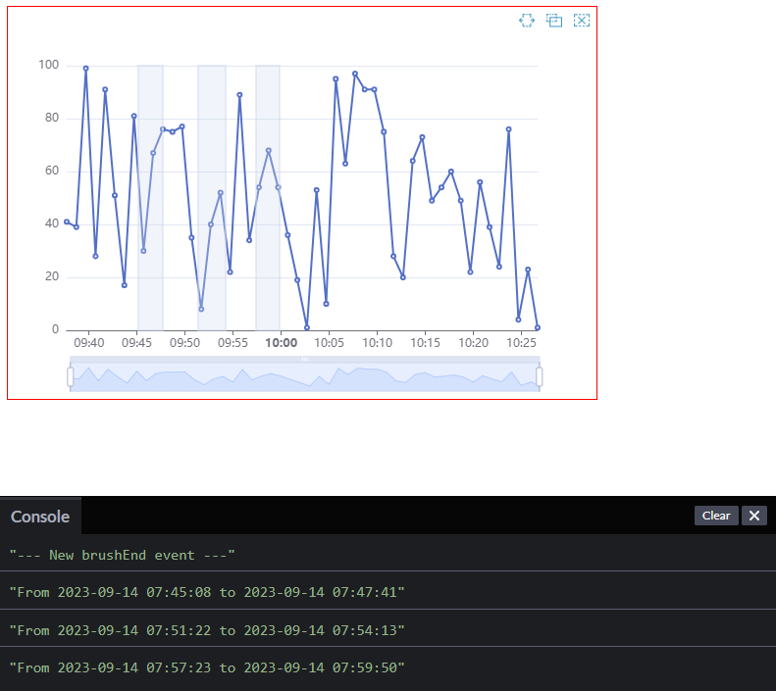
Task: Close the console panel with the X
Action: (754, 516)
